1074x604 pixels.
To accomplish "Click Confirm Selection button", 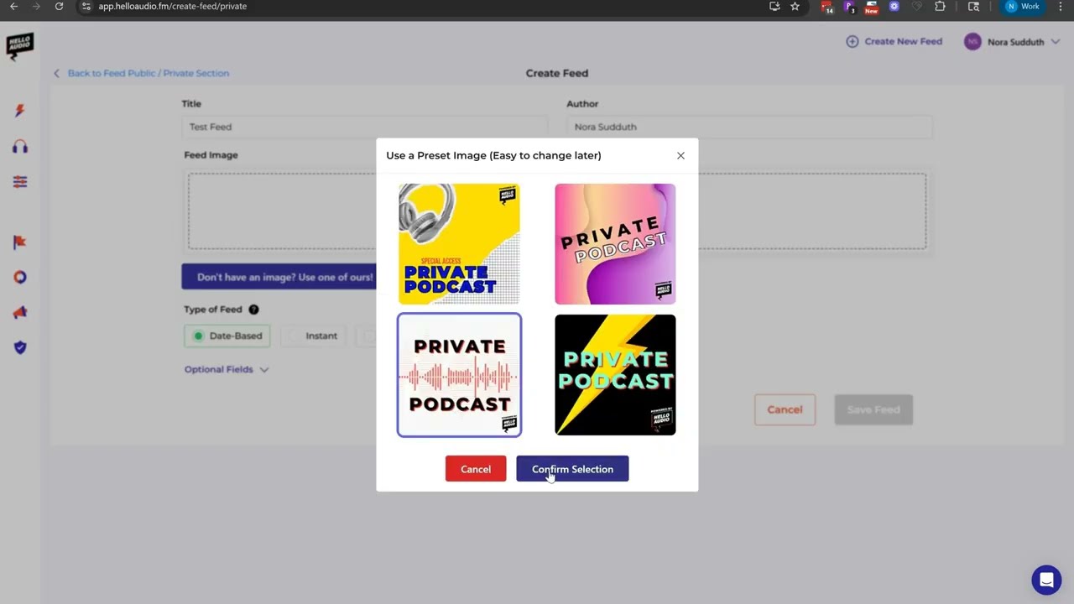I will [x=572, y=469].
